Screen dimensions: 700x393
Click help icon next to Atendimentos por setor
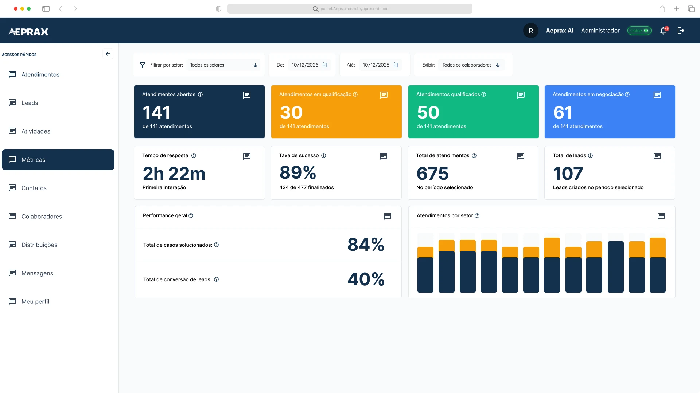point(477,216)
